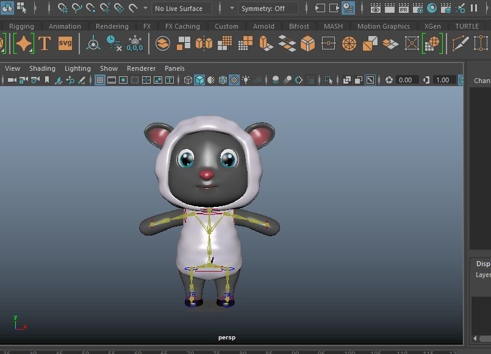Open dropdown arrow beside No Live Surface
Screen dimensions: 491x354
[x=145, y=8]
